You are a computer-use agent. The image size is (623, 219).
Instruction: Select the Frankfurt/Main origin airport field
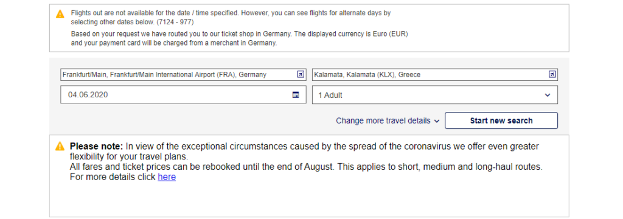pos(183,75)
